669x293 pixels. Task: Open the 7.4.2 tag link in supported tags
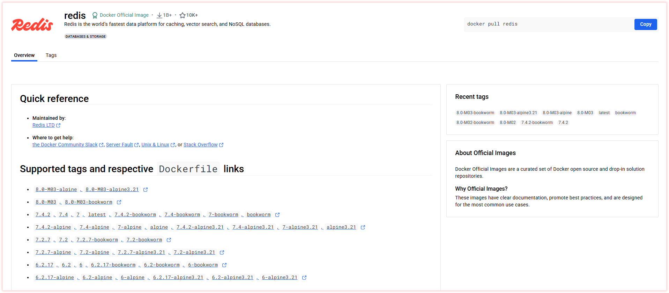[43, 214]
